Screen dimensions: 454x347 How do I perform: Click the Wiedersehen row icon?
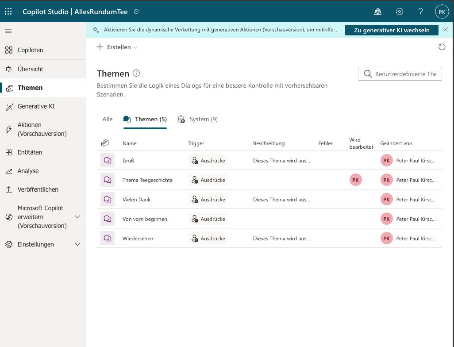point(108,239)
